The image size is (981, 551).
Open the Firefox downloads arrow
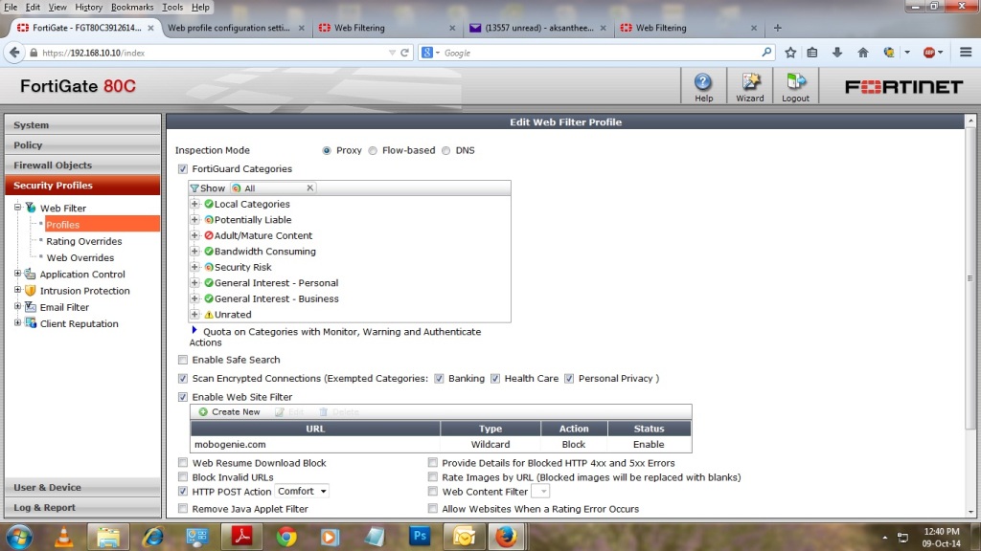pyautogui.click(x=837, y=53)
